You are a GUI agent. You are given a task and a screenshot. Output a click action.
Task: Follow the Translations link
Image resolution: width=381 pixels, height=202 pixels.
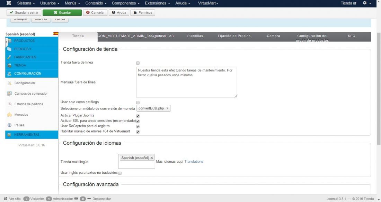194,162
